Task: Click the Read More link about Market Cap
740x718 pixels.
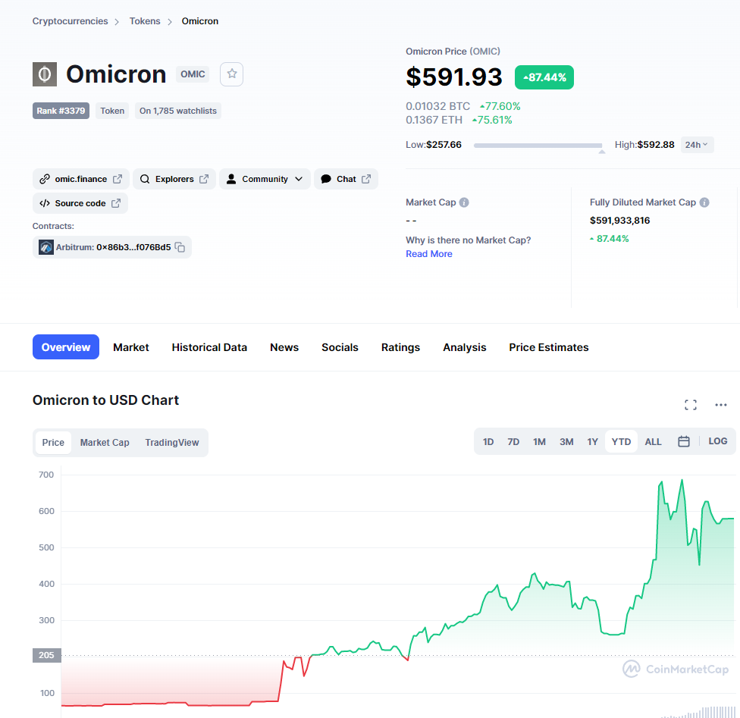Action: click(428, 253)
